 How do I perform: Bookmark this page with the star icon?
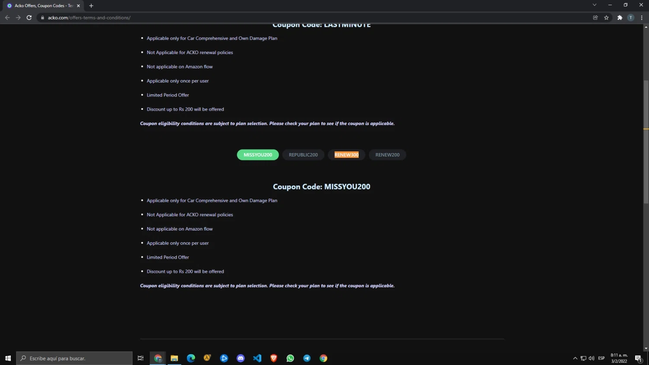[x=606, y=18]
